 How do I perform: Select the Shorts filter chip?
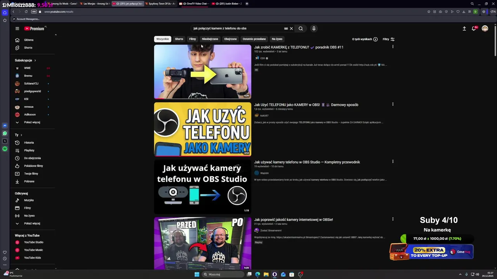coord(179,39)
